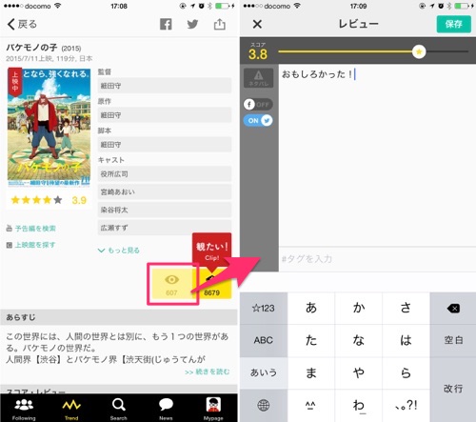Toggle the Facebook OFF posting switch
Screen dimensions: 476x422
(258, 104)
